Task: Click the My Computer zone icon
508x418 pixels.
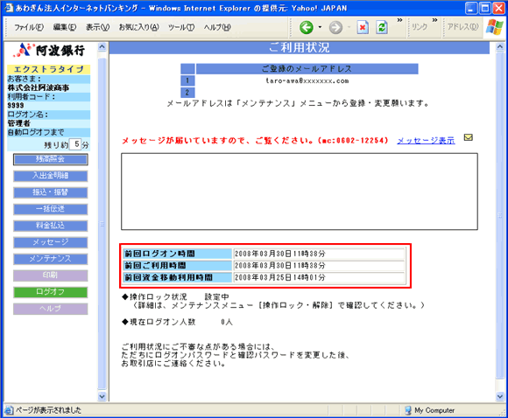Action: coord(408,410)
